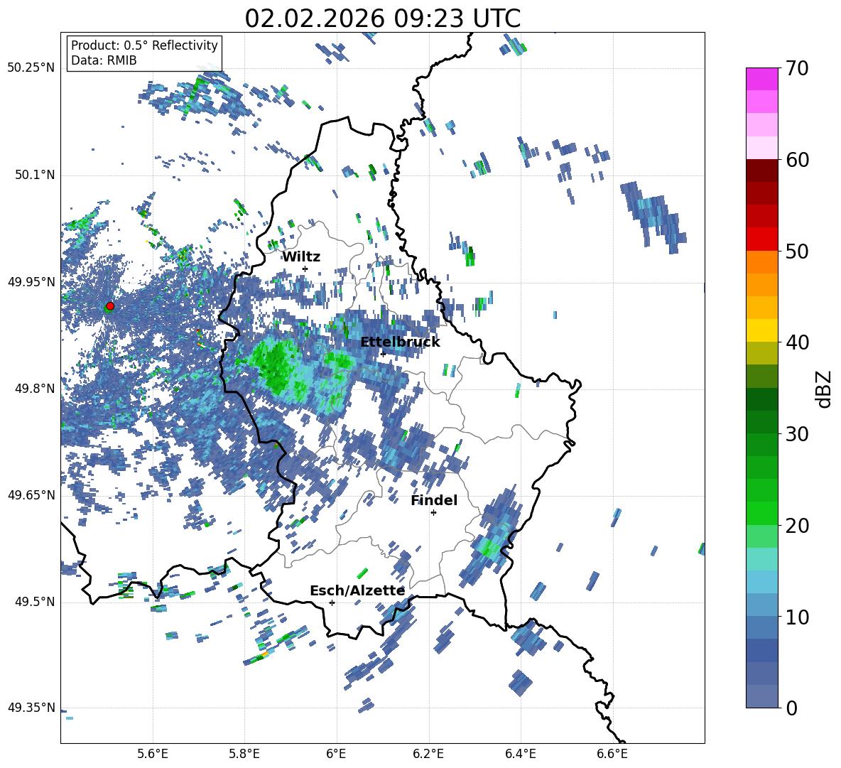Click the Esch/Alzette station cross marker
Viewport: 841px width, 768px height.
pos(332,602)
